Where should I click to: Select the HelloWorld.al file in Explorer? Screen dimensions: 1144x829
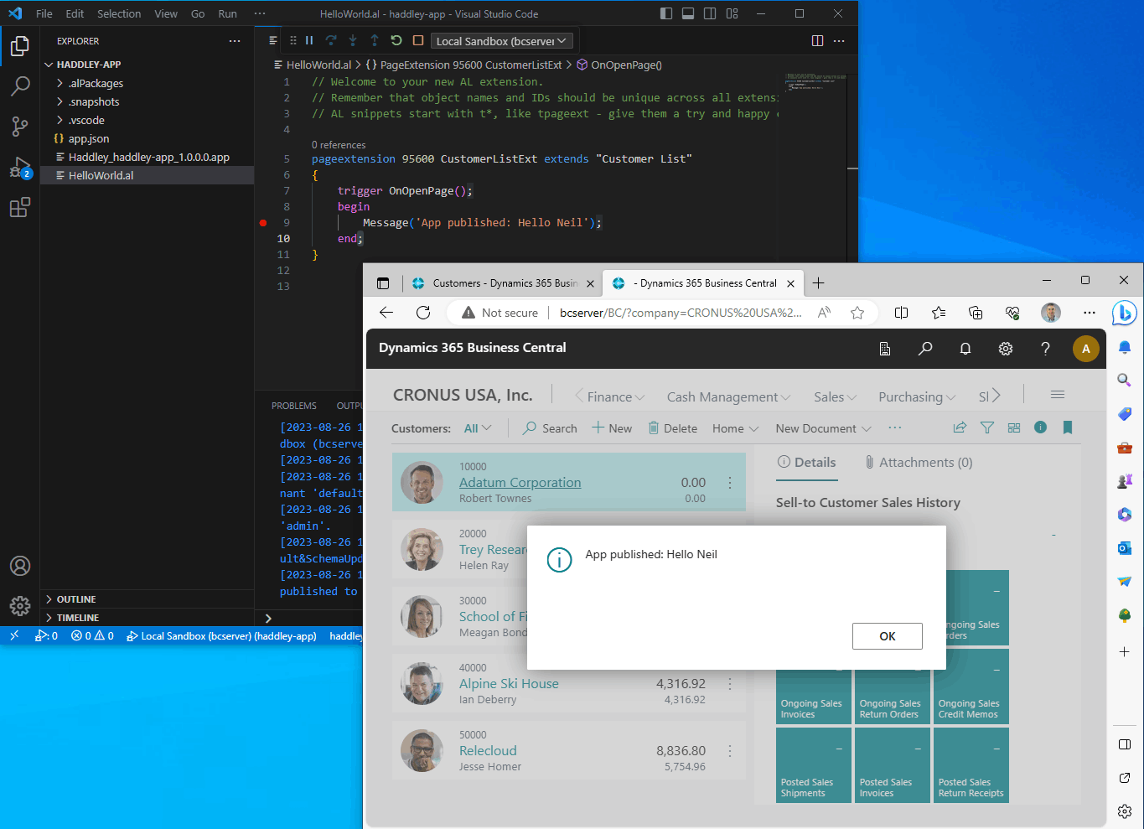click(x=101, y=175)
